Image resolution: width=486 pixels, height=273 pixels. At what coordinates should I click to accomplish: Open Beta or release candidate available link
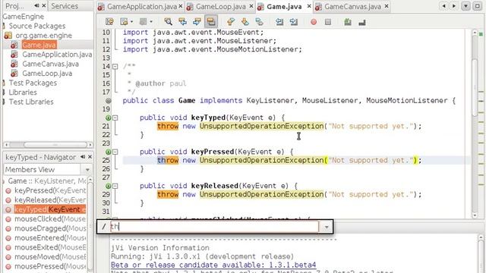[x=213, y=265]
